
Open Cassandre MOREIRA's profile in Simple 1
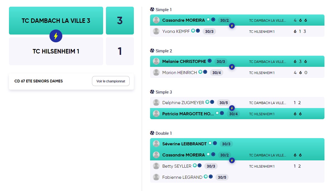(x=183, y=20)
